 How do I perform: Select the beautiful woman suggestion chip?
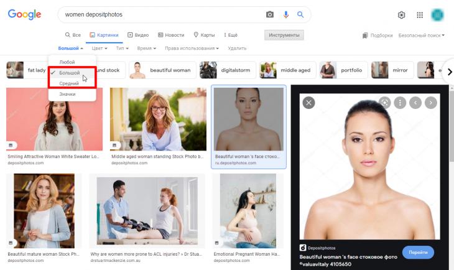[162, 70]
